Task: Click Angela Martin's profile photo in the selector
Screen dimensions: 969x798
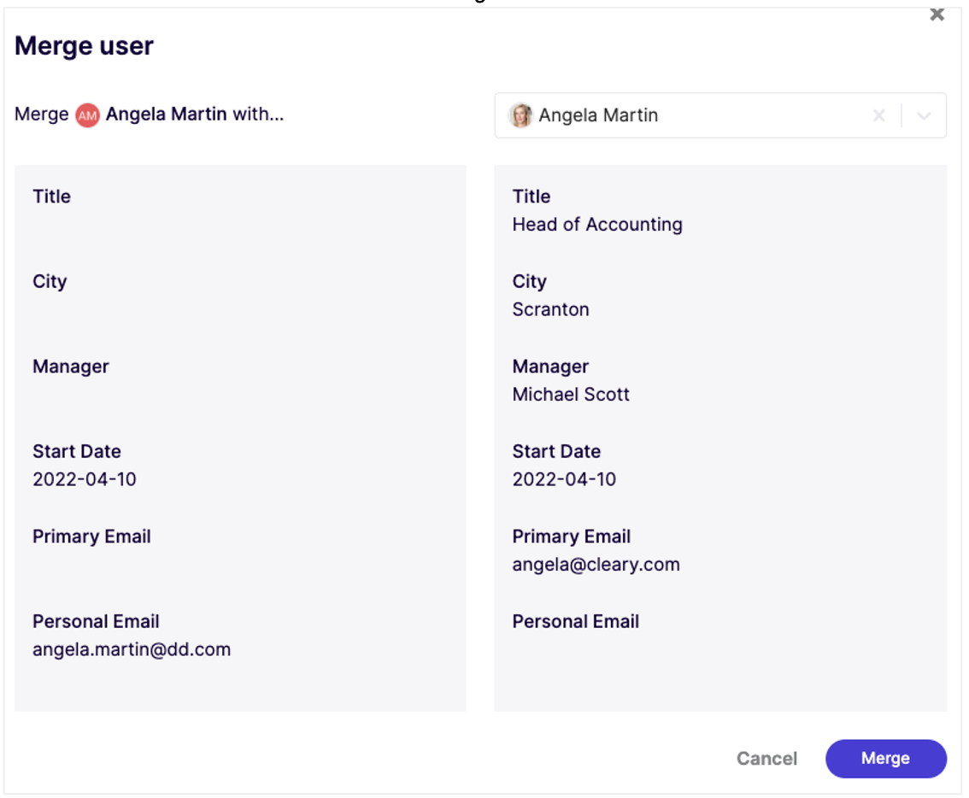Action: point(520,114)
